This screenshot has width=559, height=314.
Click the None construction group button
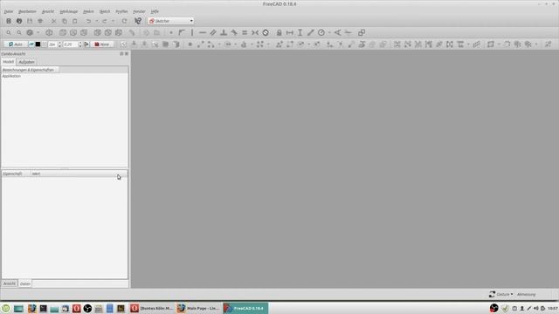102,44
